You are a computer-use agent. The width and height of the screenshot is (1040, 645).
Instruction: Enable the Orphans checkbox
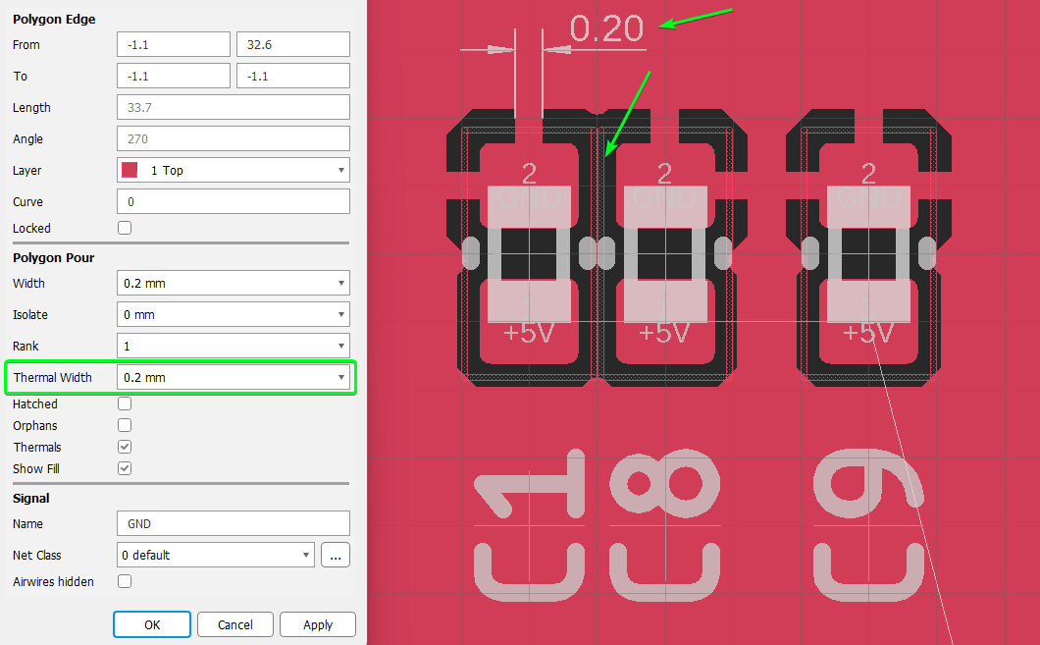(x=125, y=425)
